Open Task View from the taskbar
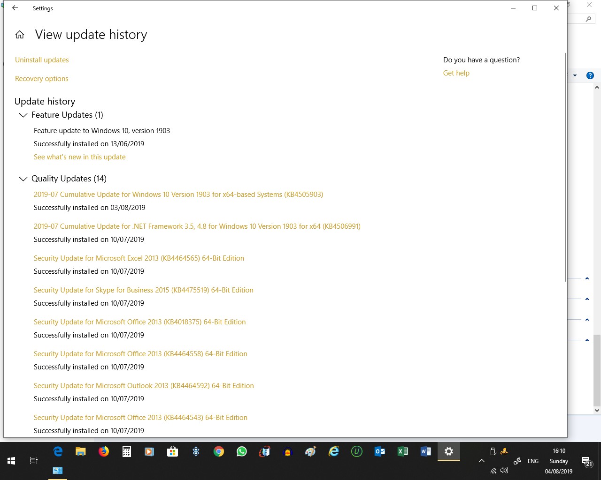The image size is (601, 480). [34, 461]
